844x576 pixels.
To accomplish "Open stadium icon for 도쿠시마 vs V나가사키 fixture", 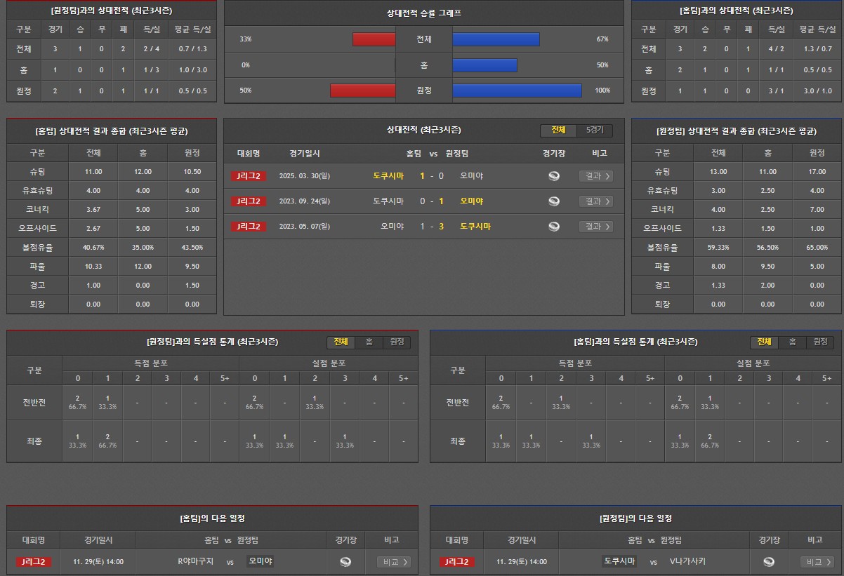I will coord(769,562).
